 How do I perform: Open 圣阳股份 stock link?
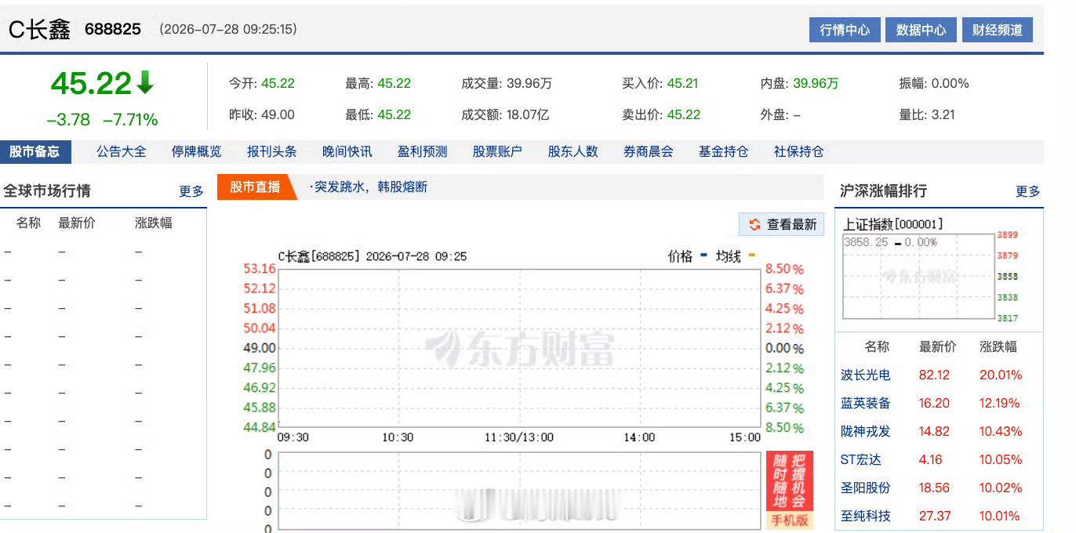[866, 488]
